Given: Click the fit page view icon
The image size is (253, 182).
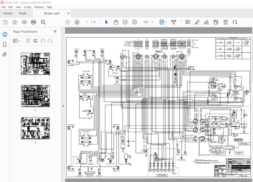Looking at the screenshot, I should click(162, 22).
